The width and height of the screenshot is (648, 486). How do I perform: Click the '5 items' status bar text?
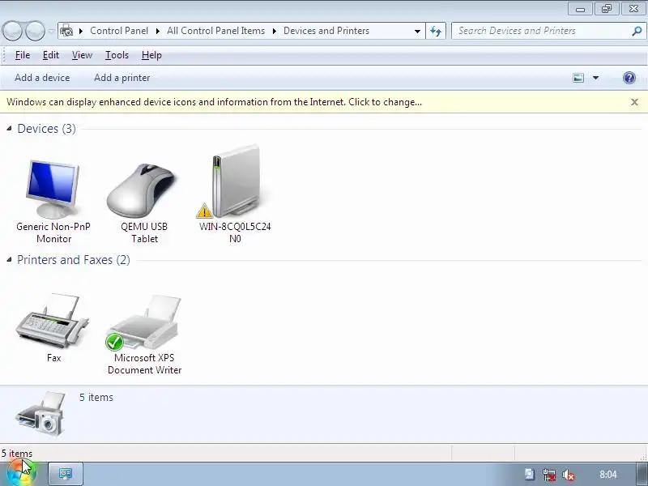pyautogui.click(x=16, y=454)
